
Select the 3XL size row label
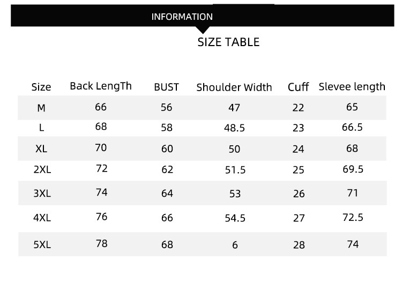click(x=41, y=194)
